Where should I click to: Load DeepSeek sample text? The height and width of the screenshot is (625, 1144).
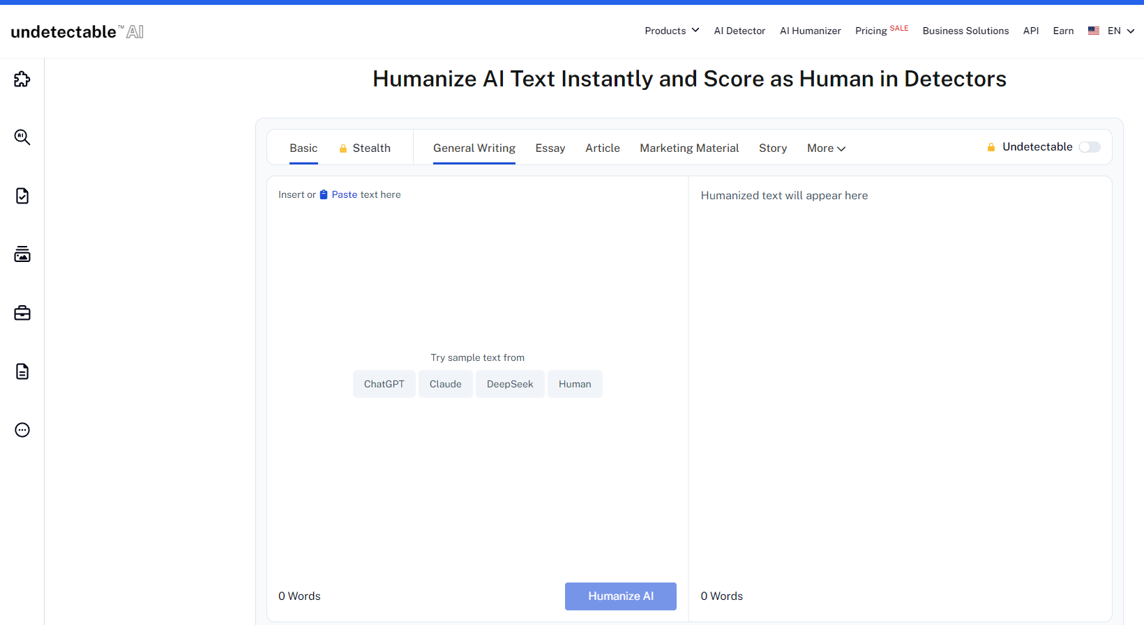[510, 384]
